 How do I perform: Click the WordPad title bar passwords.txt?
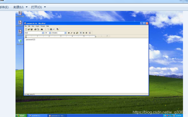click(x=82, y=23)
